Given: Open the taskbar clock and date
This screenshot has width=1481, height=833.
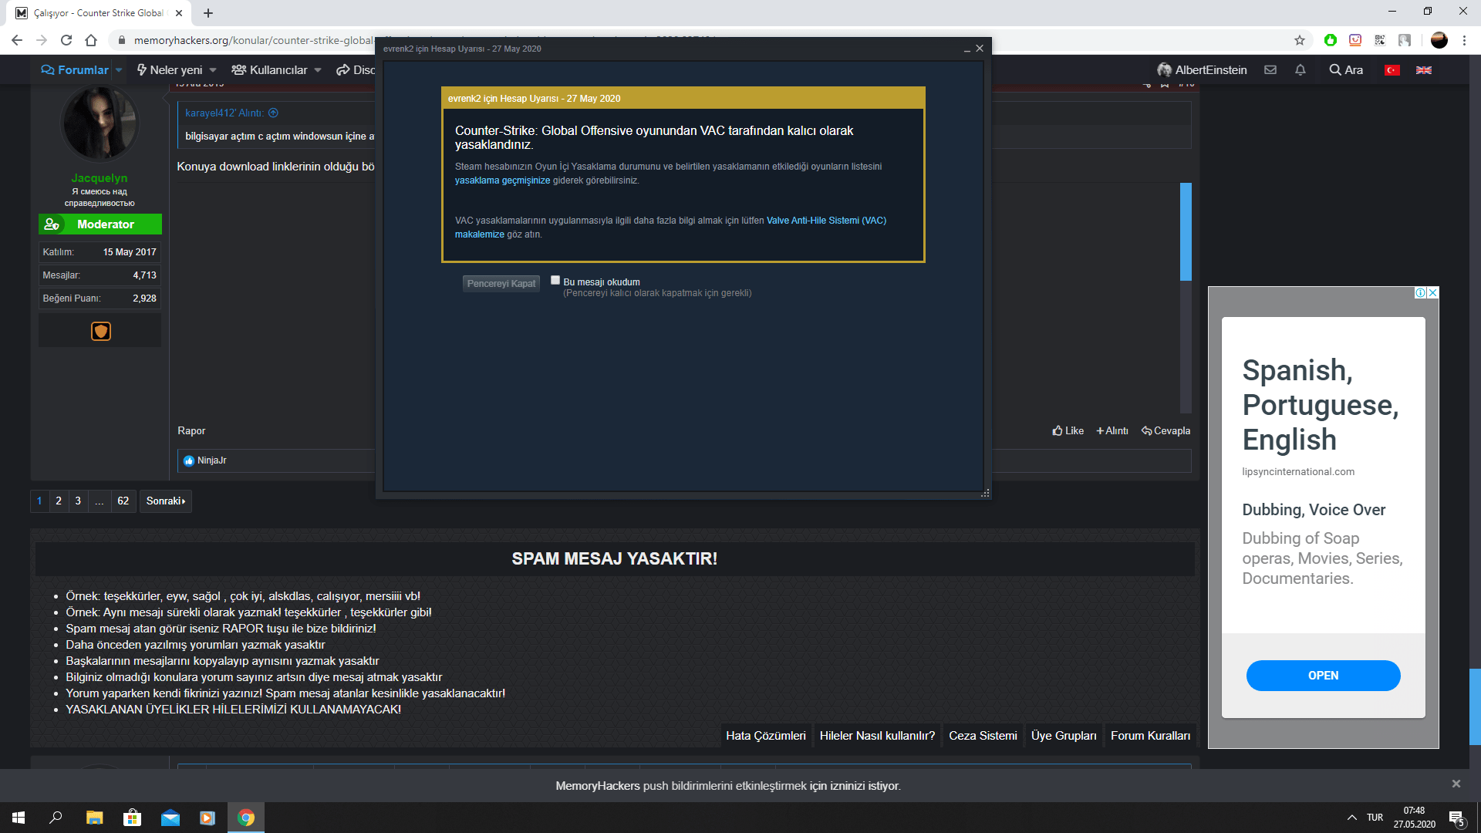Looking at the screenshot, I should [x=1414, y=818].
